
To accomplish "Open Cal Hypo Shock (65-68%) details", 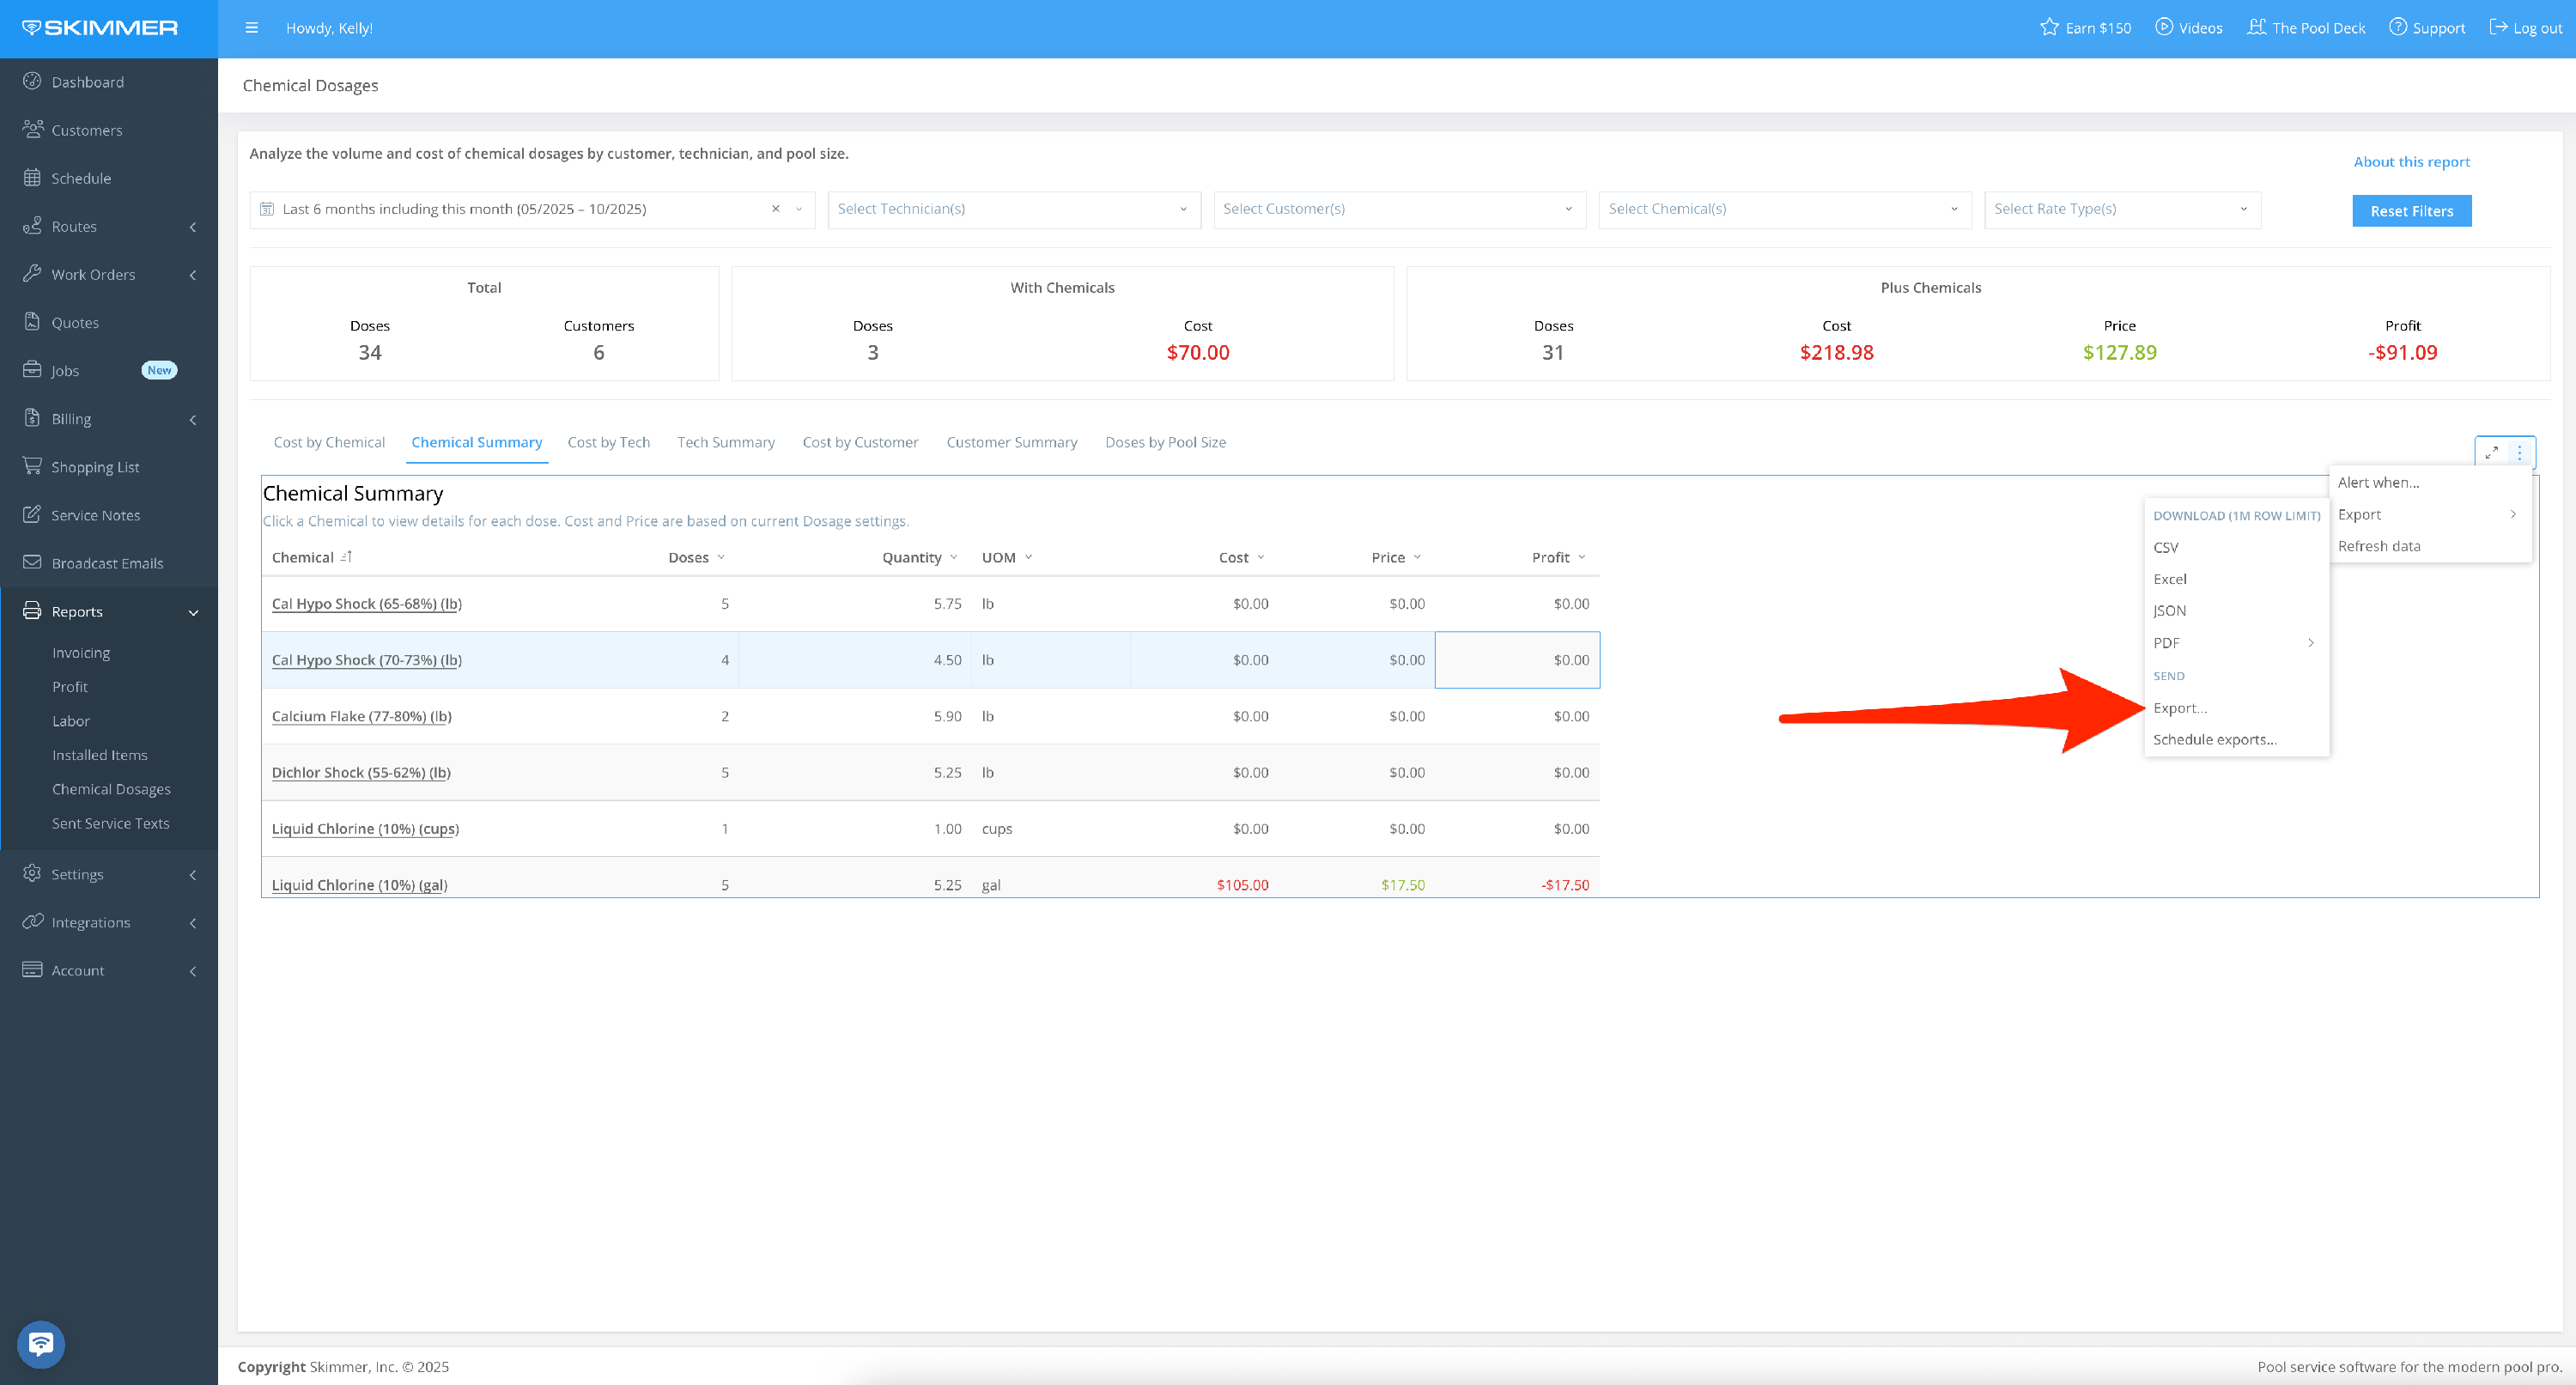I will click(366, 604).
